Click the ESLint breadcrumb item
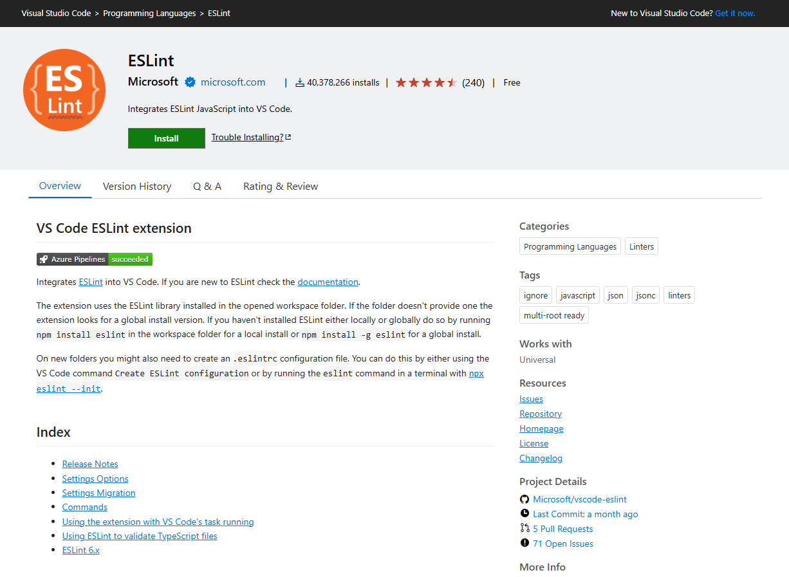The width and height of the screenshot is (789, 577). point(219,13)
